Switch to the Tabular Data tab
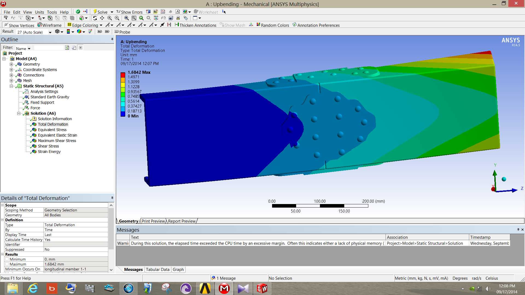The width and height of the screenshot is (525, 295). point(157,270)
